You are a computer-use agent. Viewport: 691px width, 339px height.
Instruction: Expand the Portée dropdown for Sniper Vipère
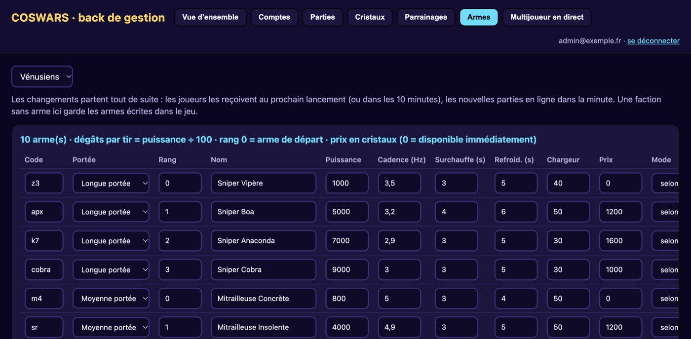[x=111, y=183]
